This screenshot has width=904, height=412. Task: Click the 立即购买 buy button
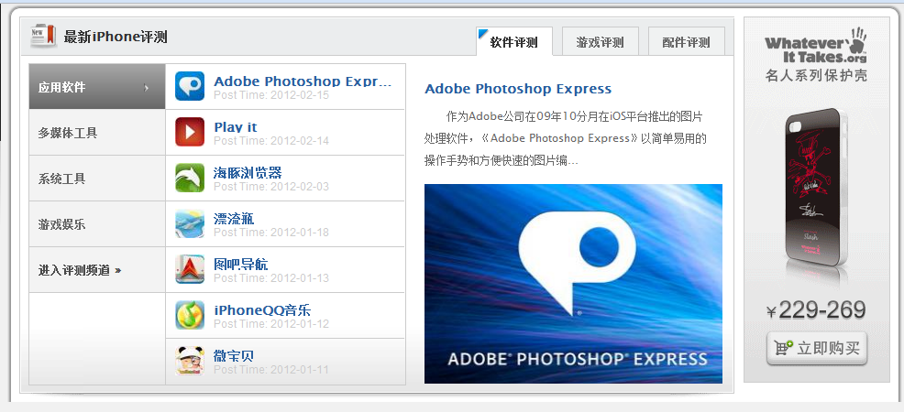coord(817,348)
